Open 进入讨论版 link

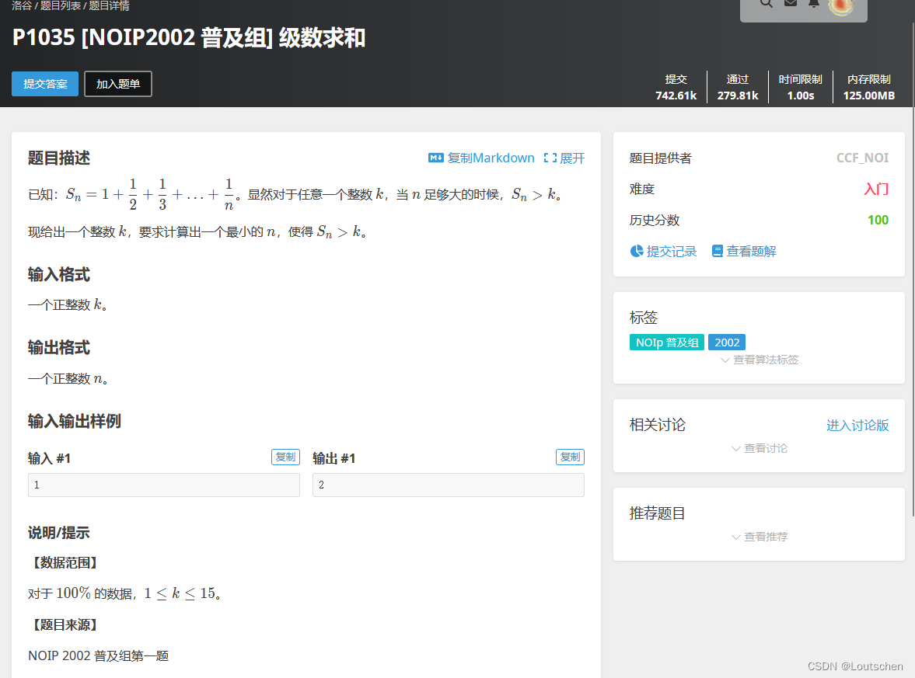(857, 425)
